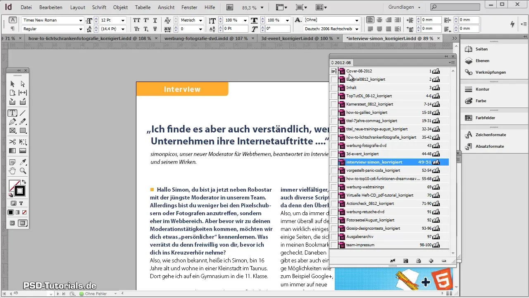The width and height of the screenshot is (529, 298).
Task: Select the Scissors tool
Action: point(12,142)
